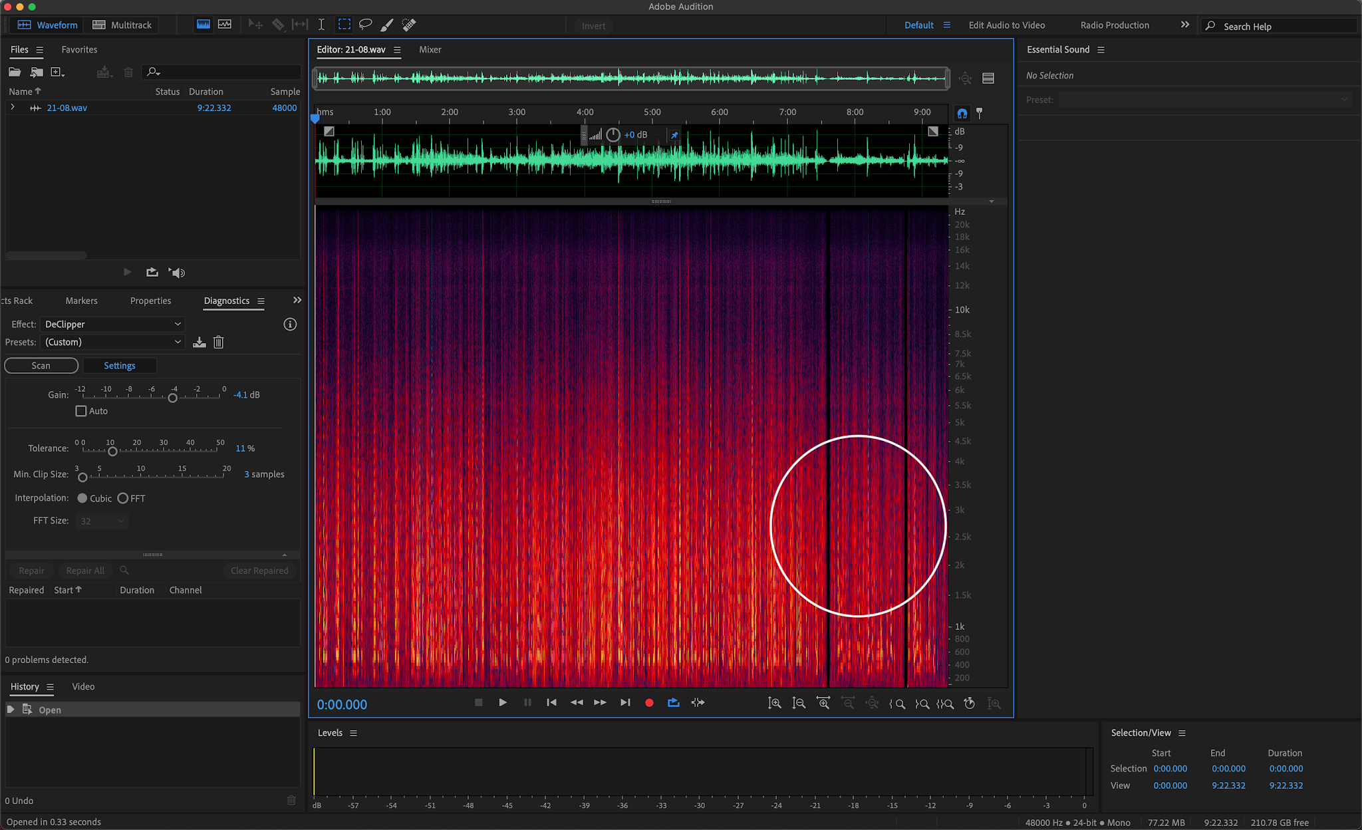Viewport: 1362px width, 830px height.
Task: Choose FFT interpolation option
Action: point(123,498)
